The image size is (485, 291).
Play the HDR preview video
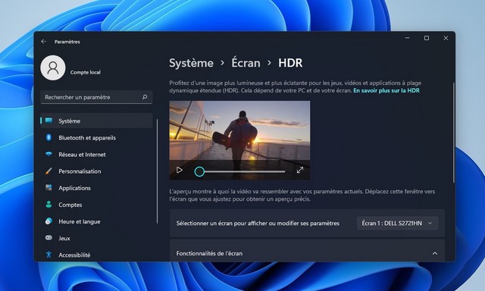coord(180,170)
